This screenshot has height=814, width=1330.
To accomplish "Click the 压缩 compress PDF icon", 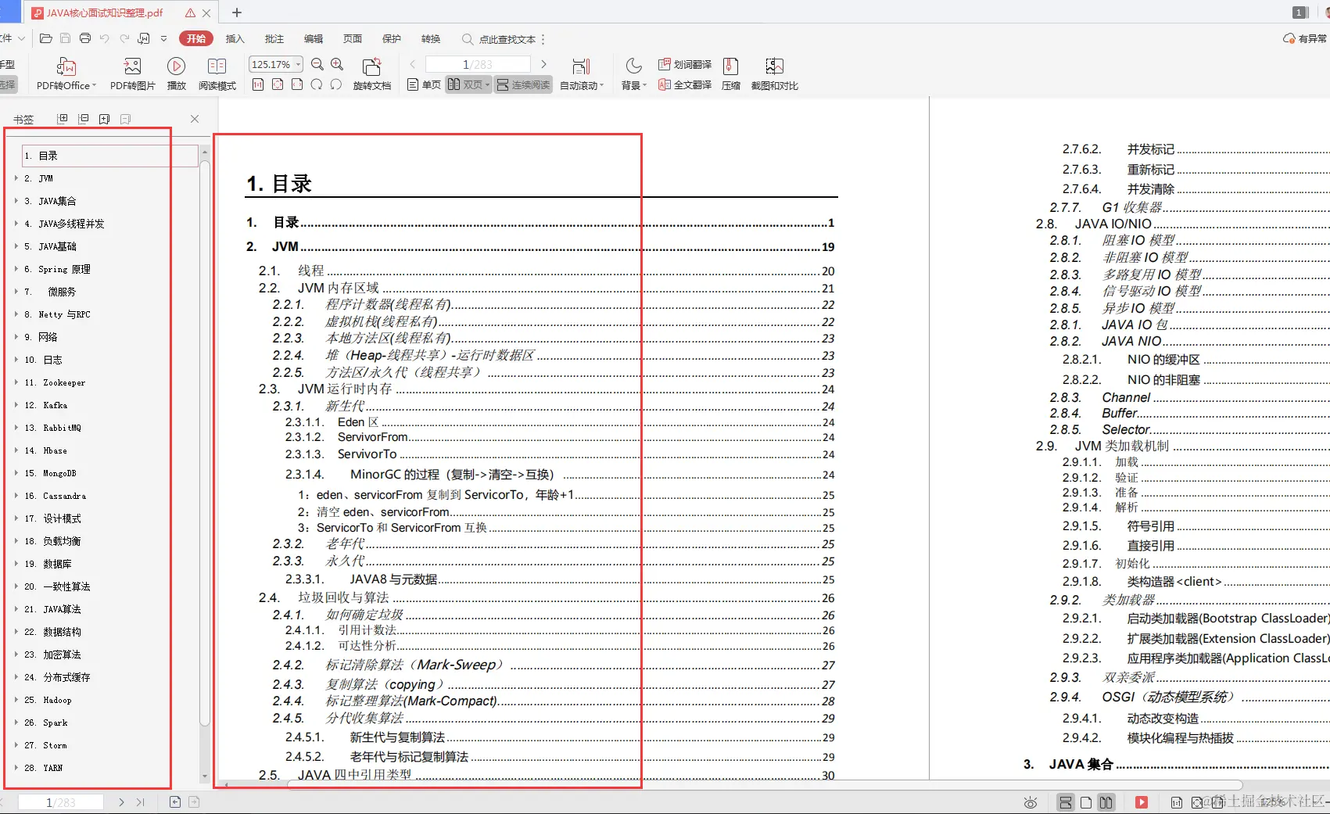I will (x=730, y=73).
